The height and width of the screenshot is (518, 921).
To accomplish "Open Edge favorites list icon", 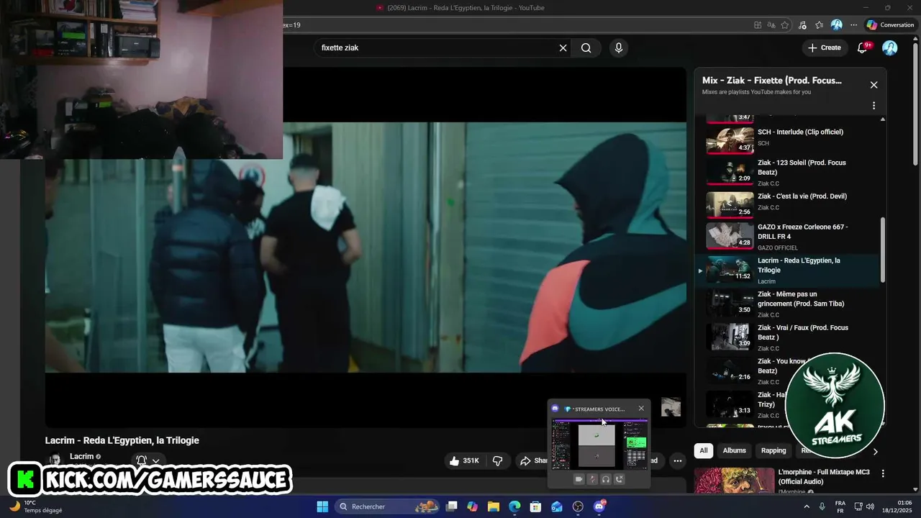I will point(819,25).
